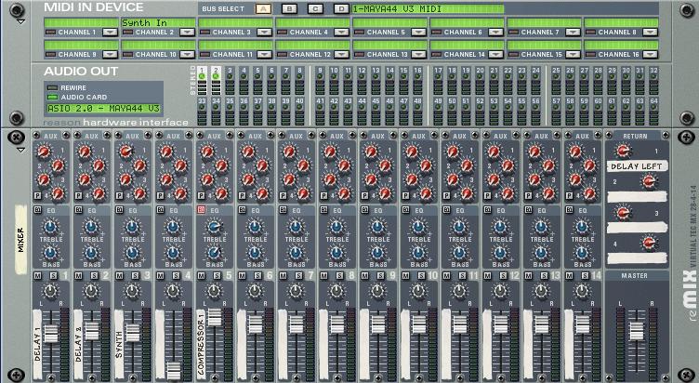Click channel 1 DELAY 1 fader handle
This screenshot has height=383, width=699.
[x=51, y=334]
